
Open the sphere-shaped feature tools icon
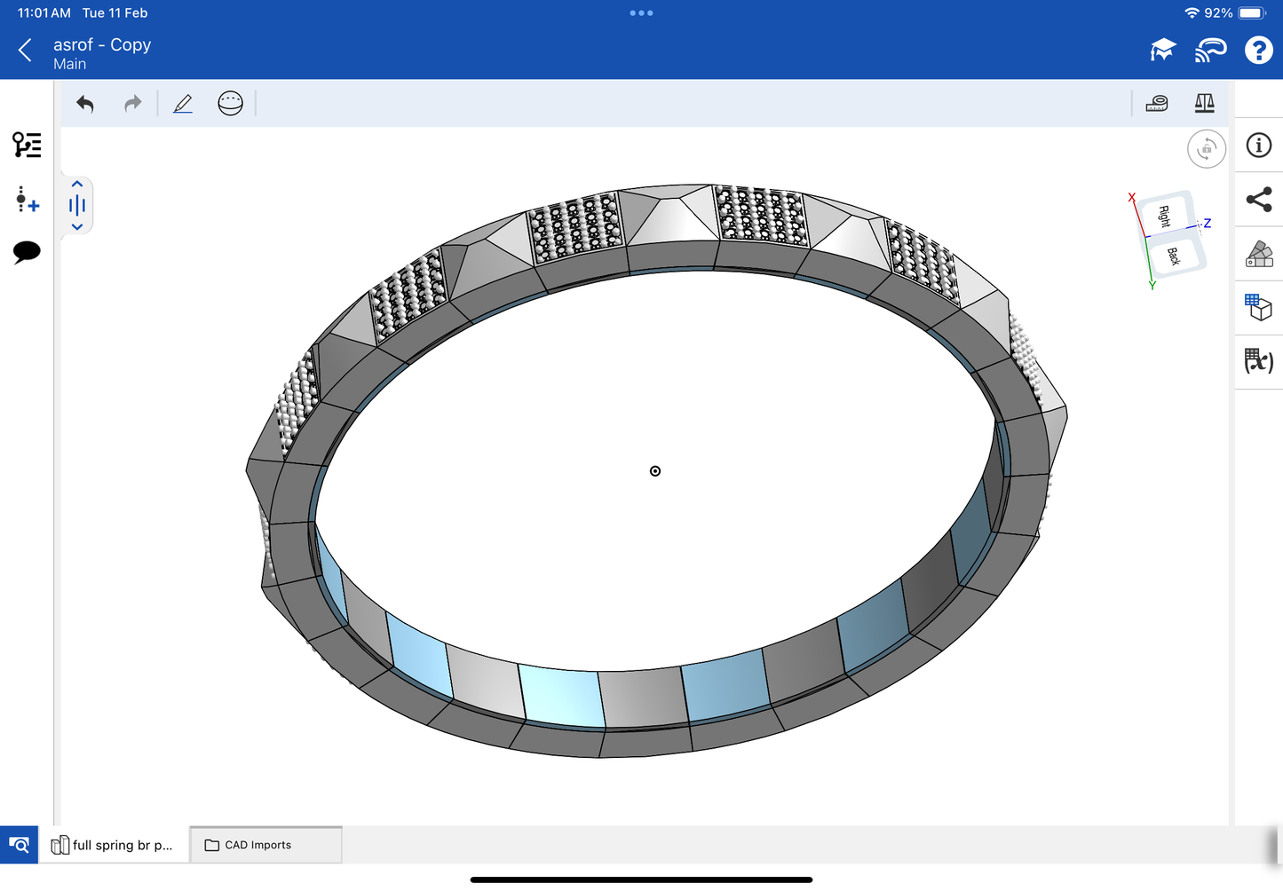tap(230, 104)
